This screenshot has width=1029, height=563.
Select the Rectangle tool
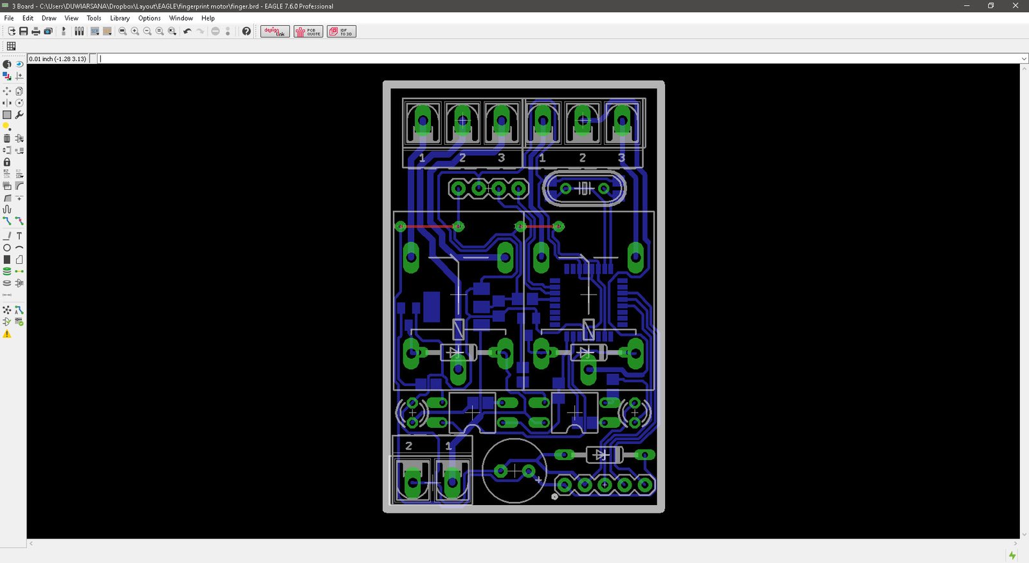7,259
